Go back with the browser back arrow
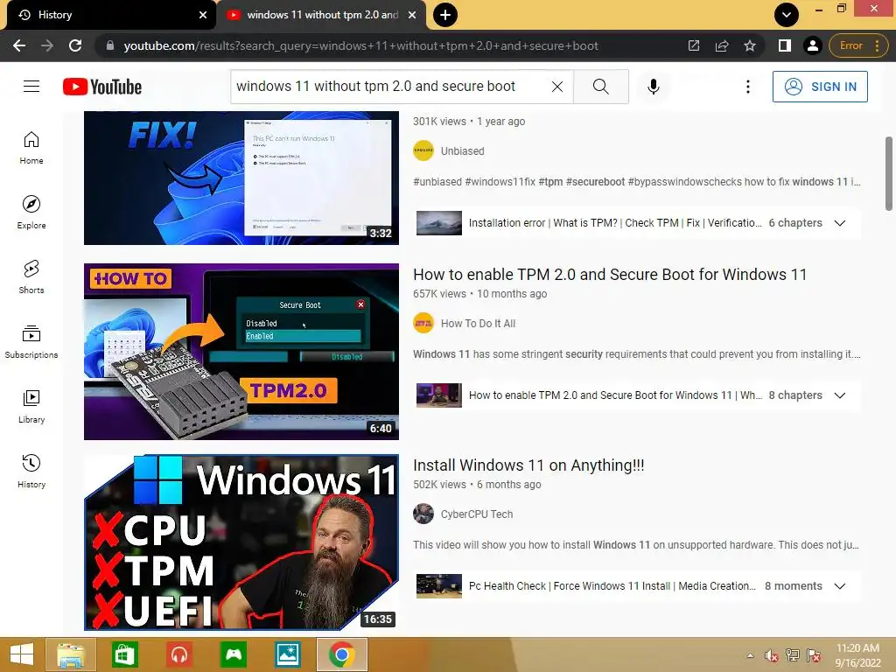This screenshot has height=672, width=896. pos(19,45)
